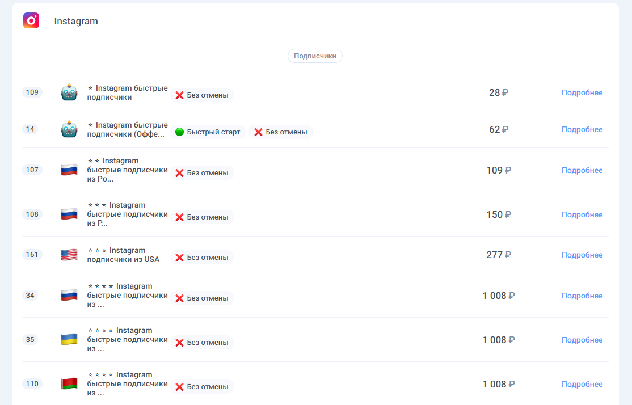The image size is (632, 405).
Task: Click service title in row 110
Action: [128, 383]
